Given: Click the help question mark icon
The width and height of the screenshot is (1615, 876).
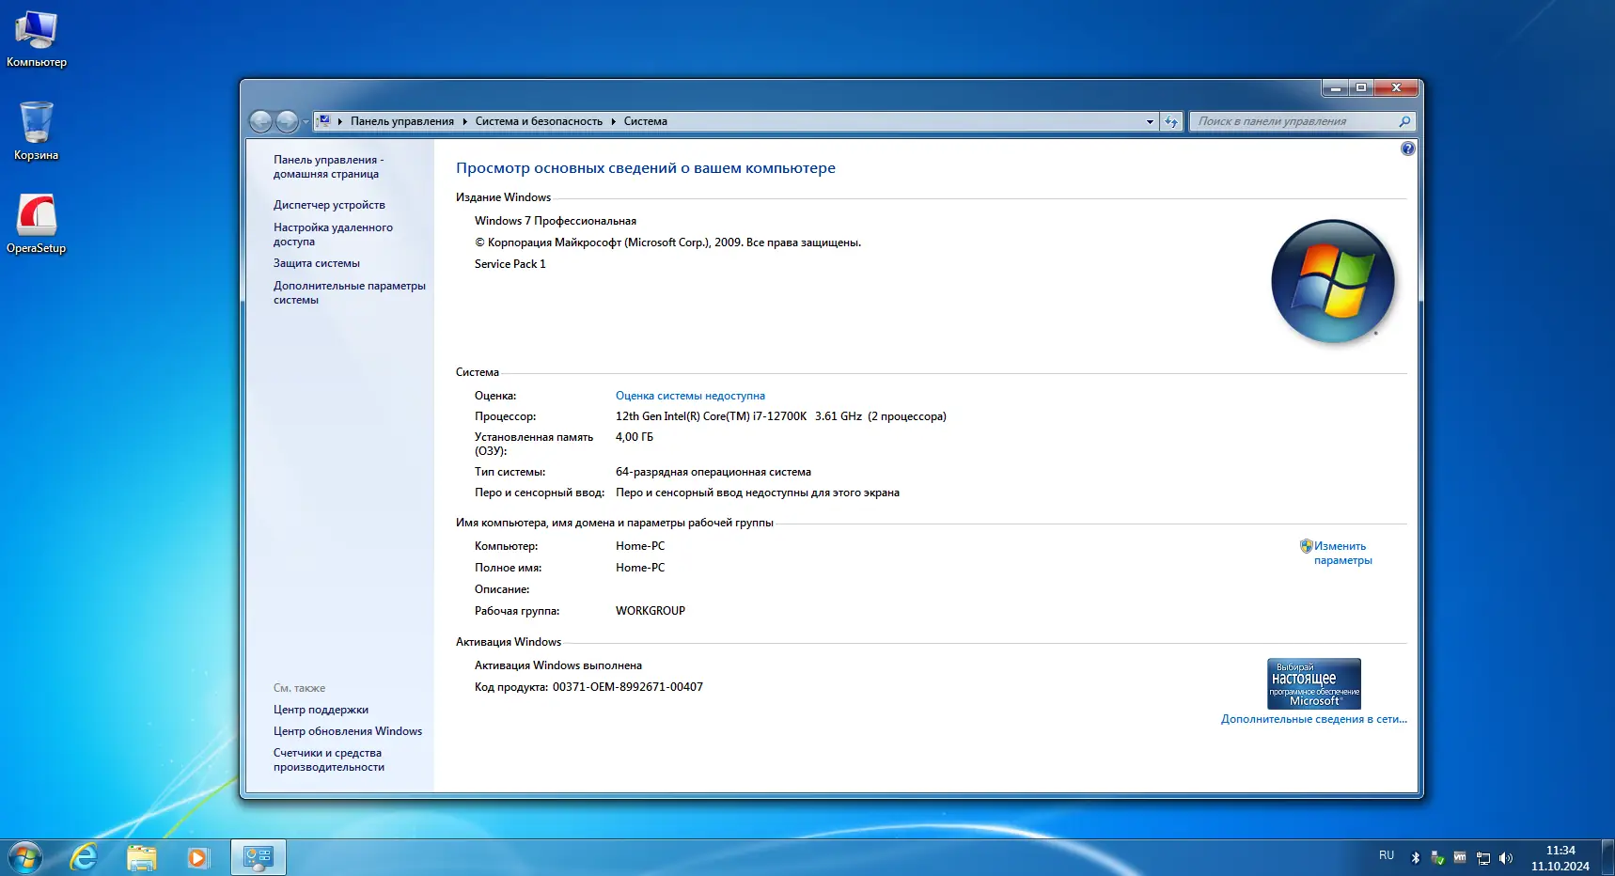Looking at the screenshot, I should pos(1407,149).
